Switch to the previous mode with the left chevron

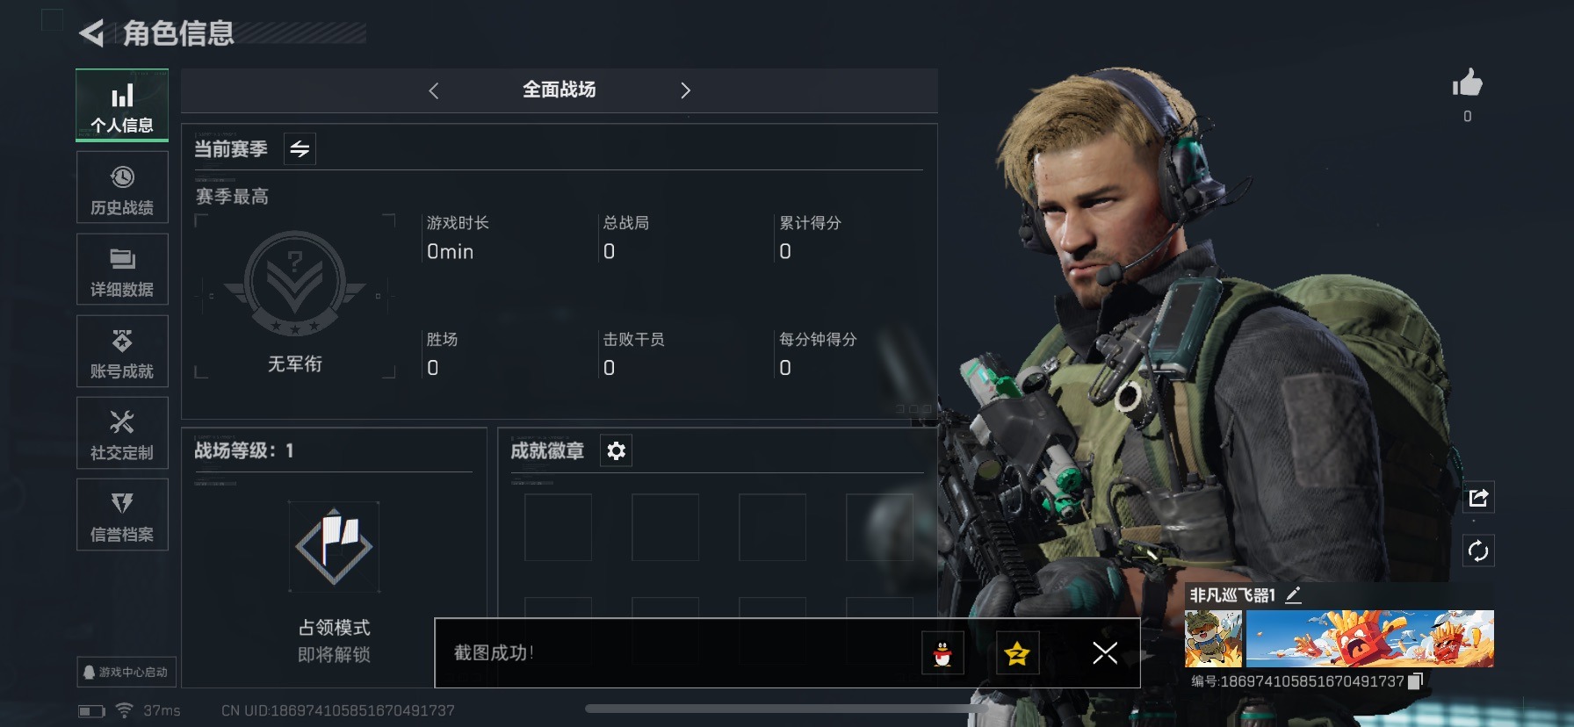[x=433, y=90]
